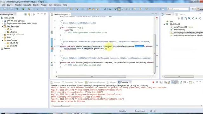203x114 pixels.
Task: Open the Run menu
Action: pos(50,5)
